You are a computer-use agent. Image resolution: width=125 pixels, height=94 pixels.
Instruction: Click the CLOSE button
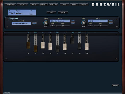pos(115,85)
